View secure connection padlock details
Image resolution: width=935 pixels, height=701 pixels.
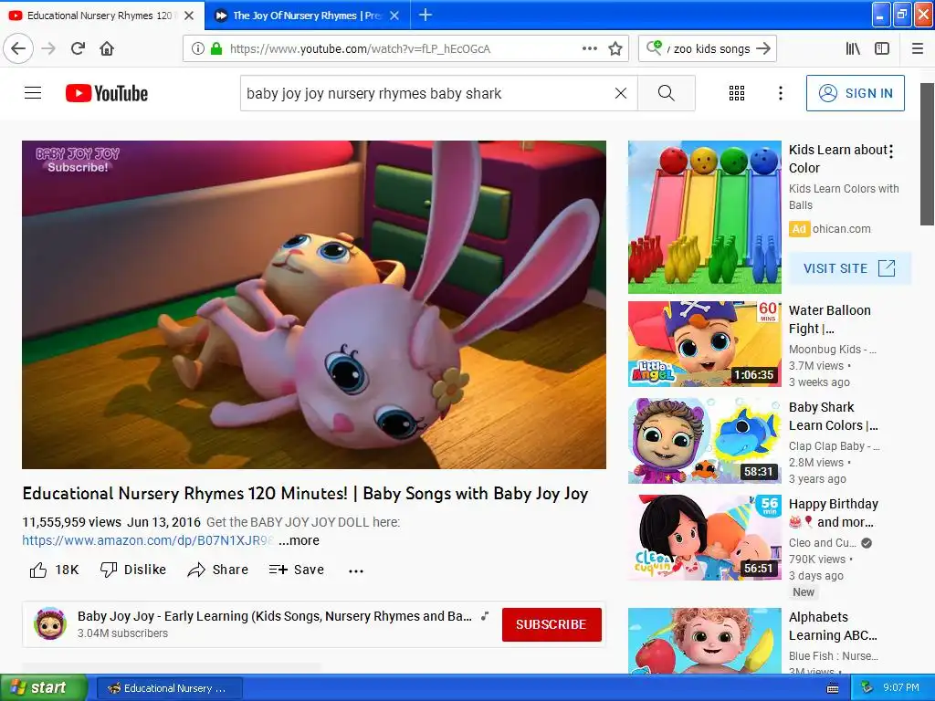216,48
